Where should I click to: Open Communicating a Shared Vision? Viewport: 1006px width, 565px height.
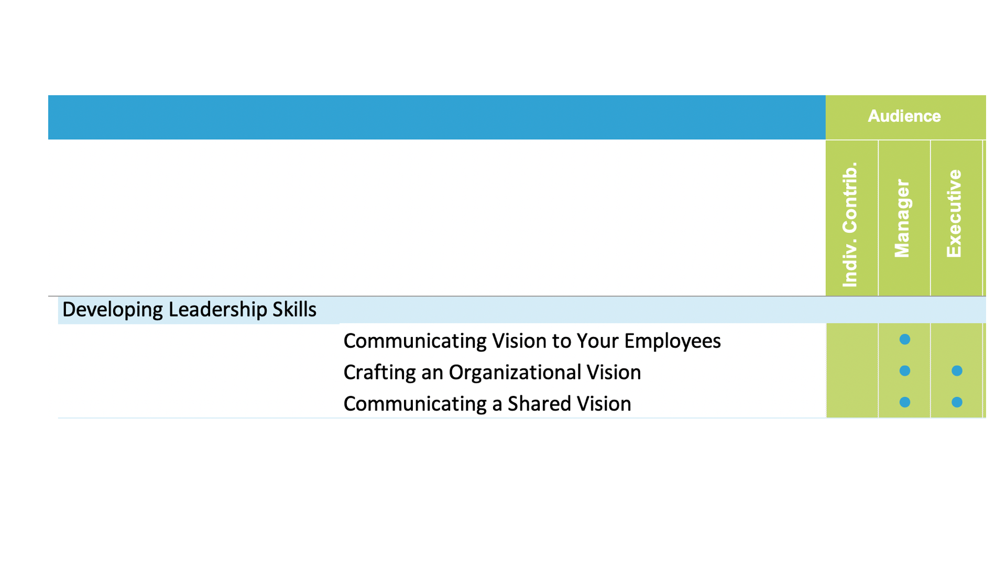coord(487,403)
